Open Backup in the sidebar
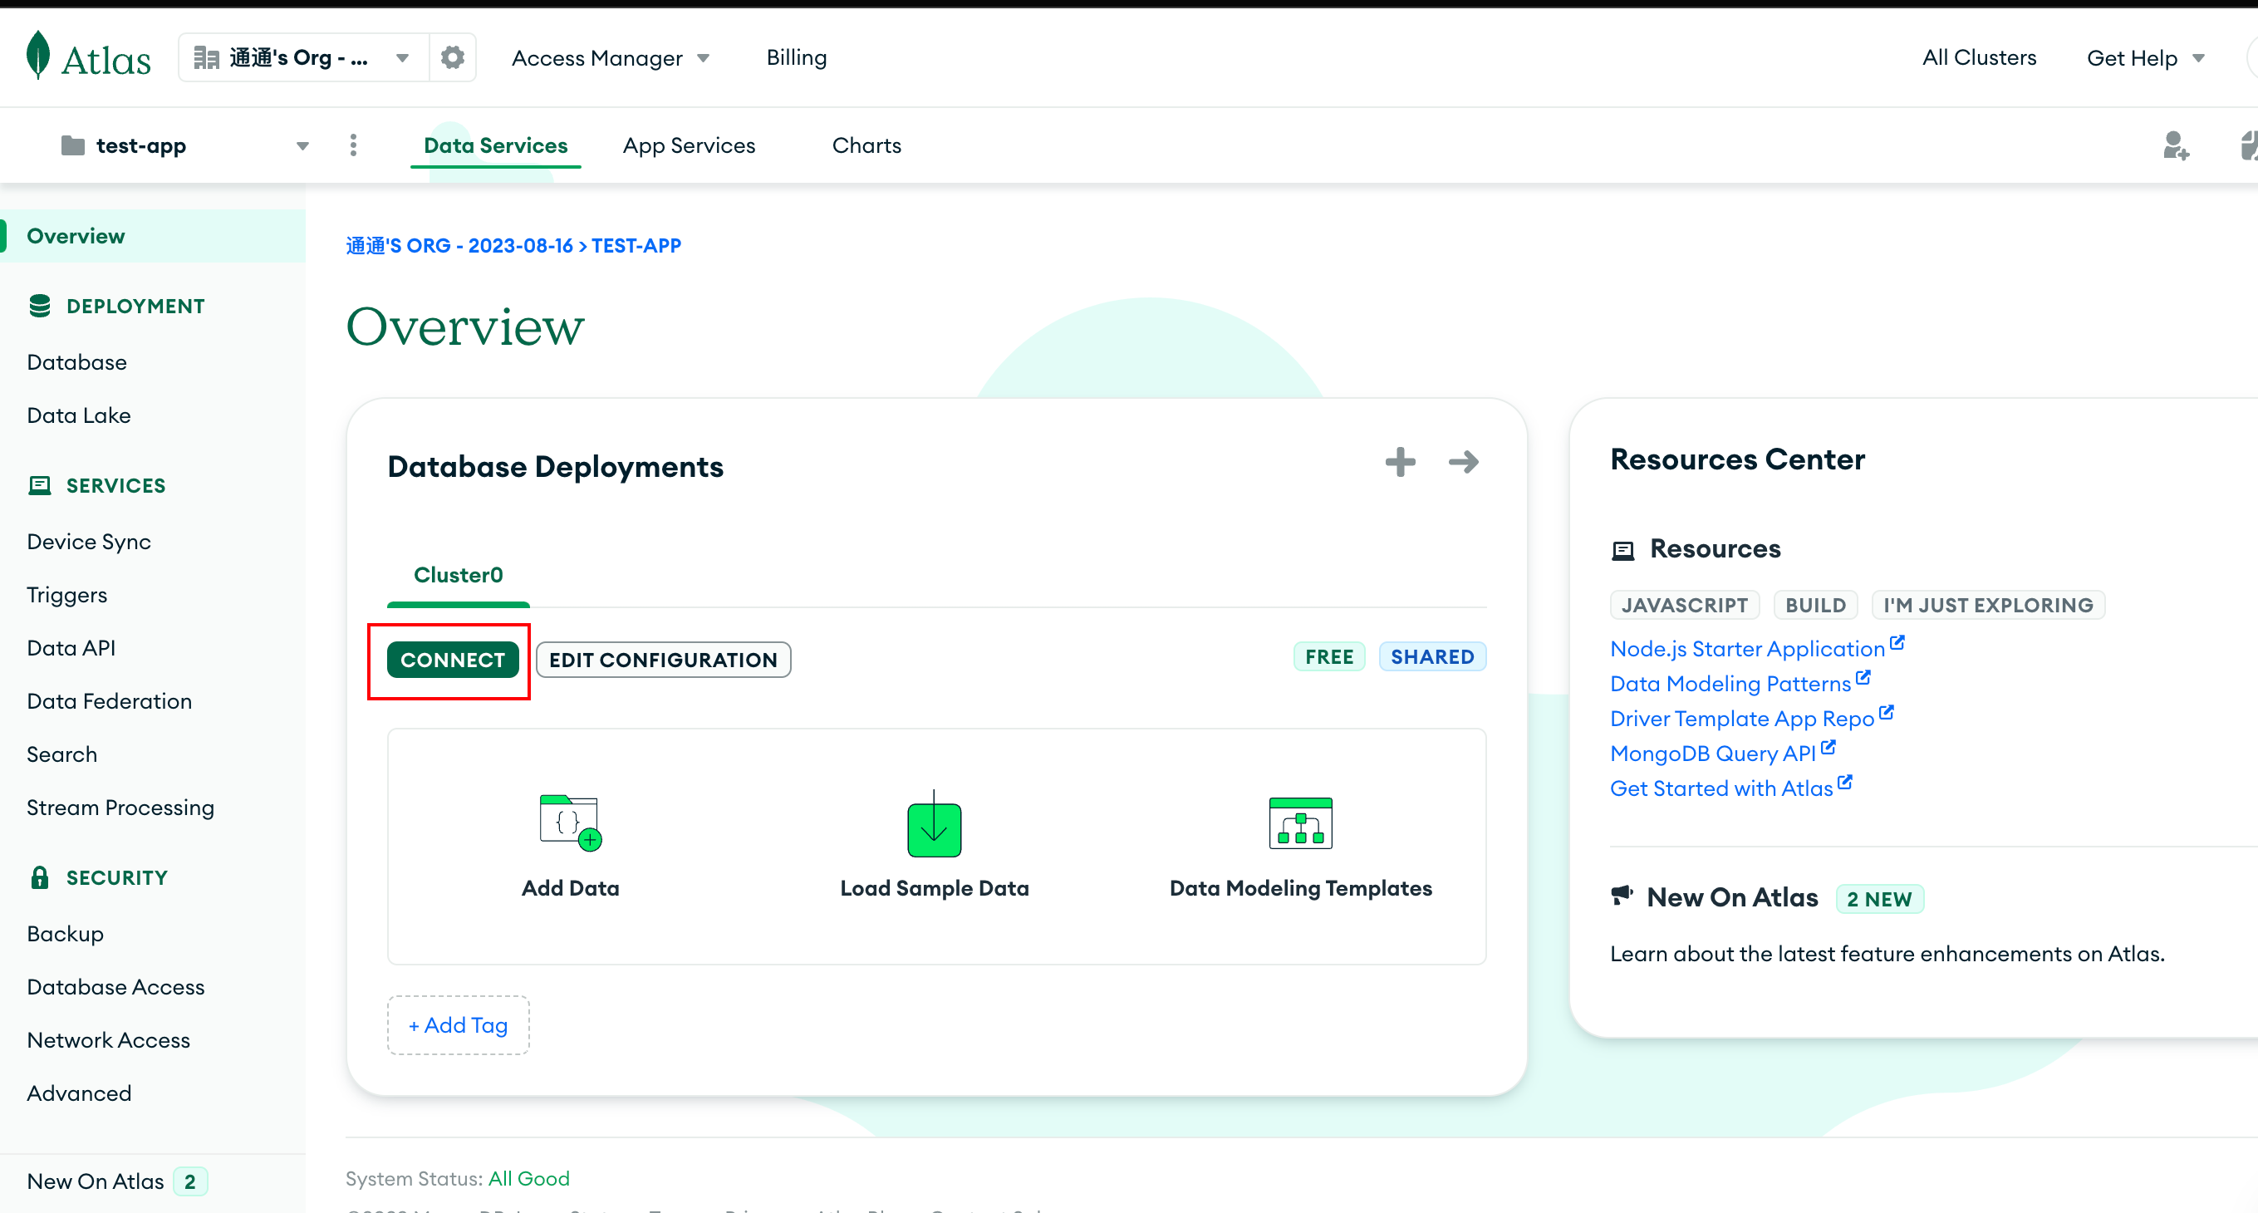Viewport: 2258px width, 1213px height. click(65, 935)
